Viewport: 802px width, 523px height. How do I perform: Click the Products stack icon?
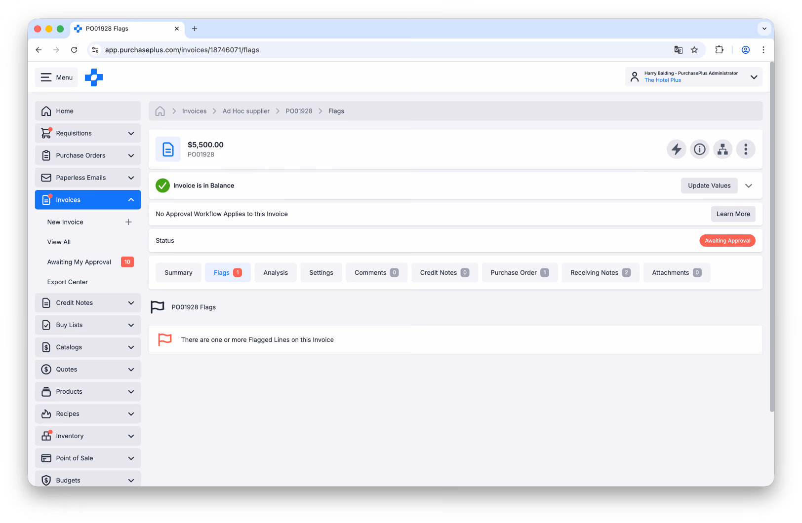[x=46, y=392]
